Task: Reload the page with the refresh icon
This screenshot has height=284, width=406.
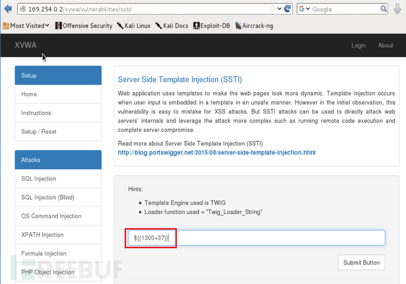Action: pos(288,9)
